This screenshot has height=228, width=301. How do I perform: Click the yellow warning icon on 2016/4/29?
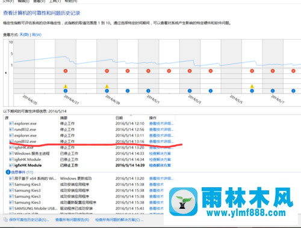coord(107,86)
